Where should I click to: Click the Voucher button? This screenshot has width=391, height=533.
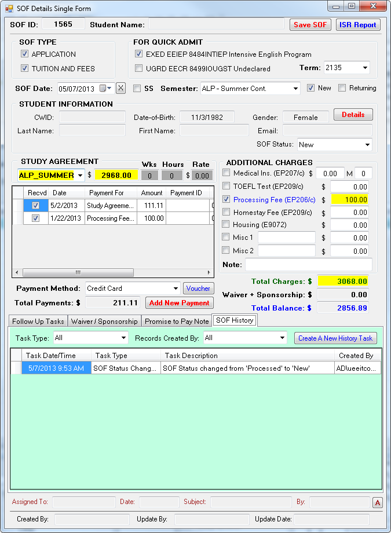pyautogui.click(x=198, y=289)
